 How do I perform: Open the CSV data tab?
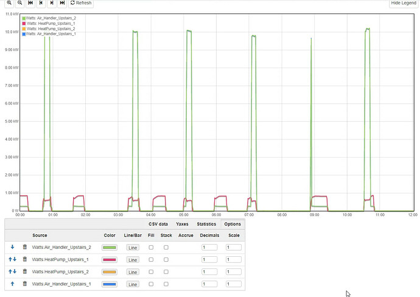click(x=158, y=224)
